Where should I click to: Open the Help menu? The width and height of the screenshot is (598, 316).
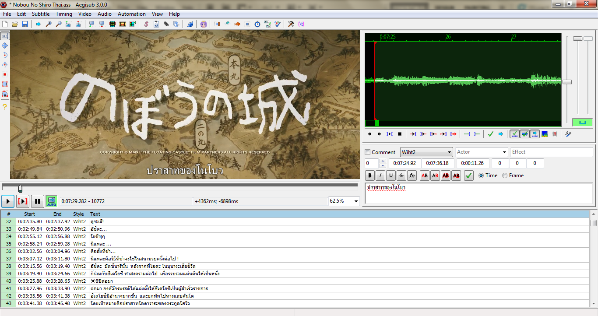point(174,14)
